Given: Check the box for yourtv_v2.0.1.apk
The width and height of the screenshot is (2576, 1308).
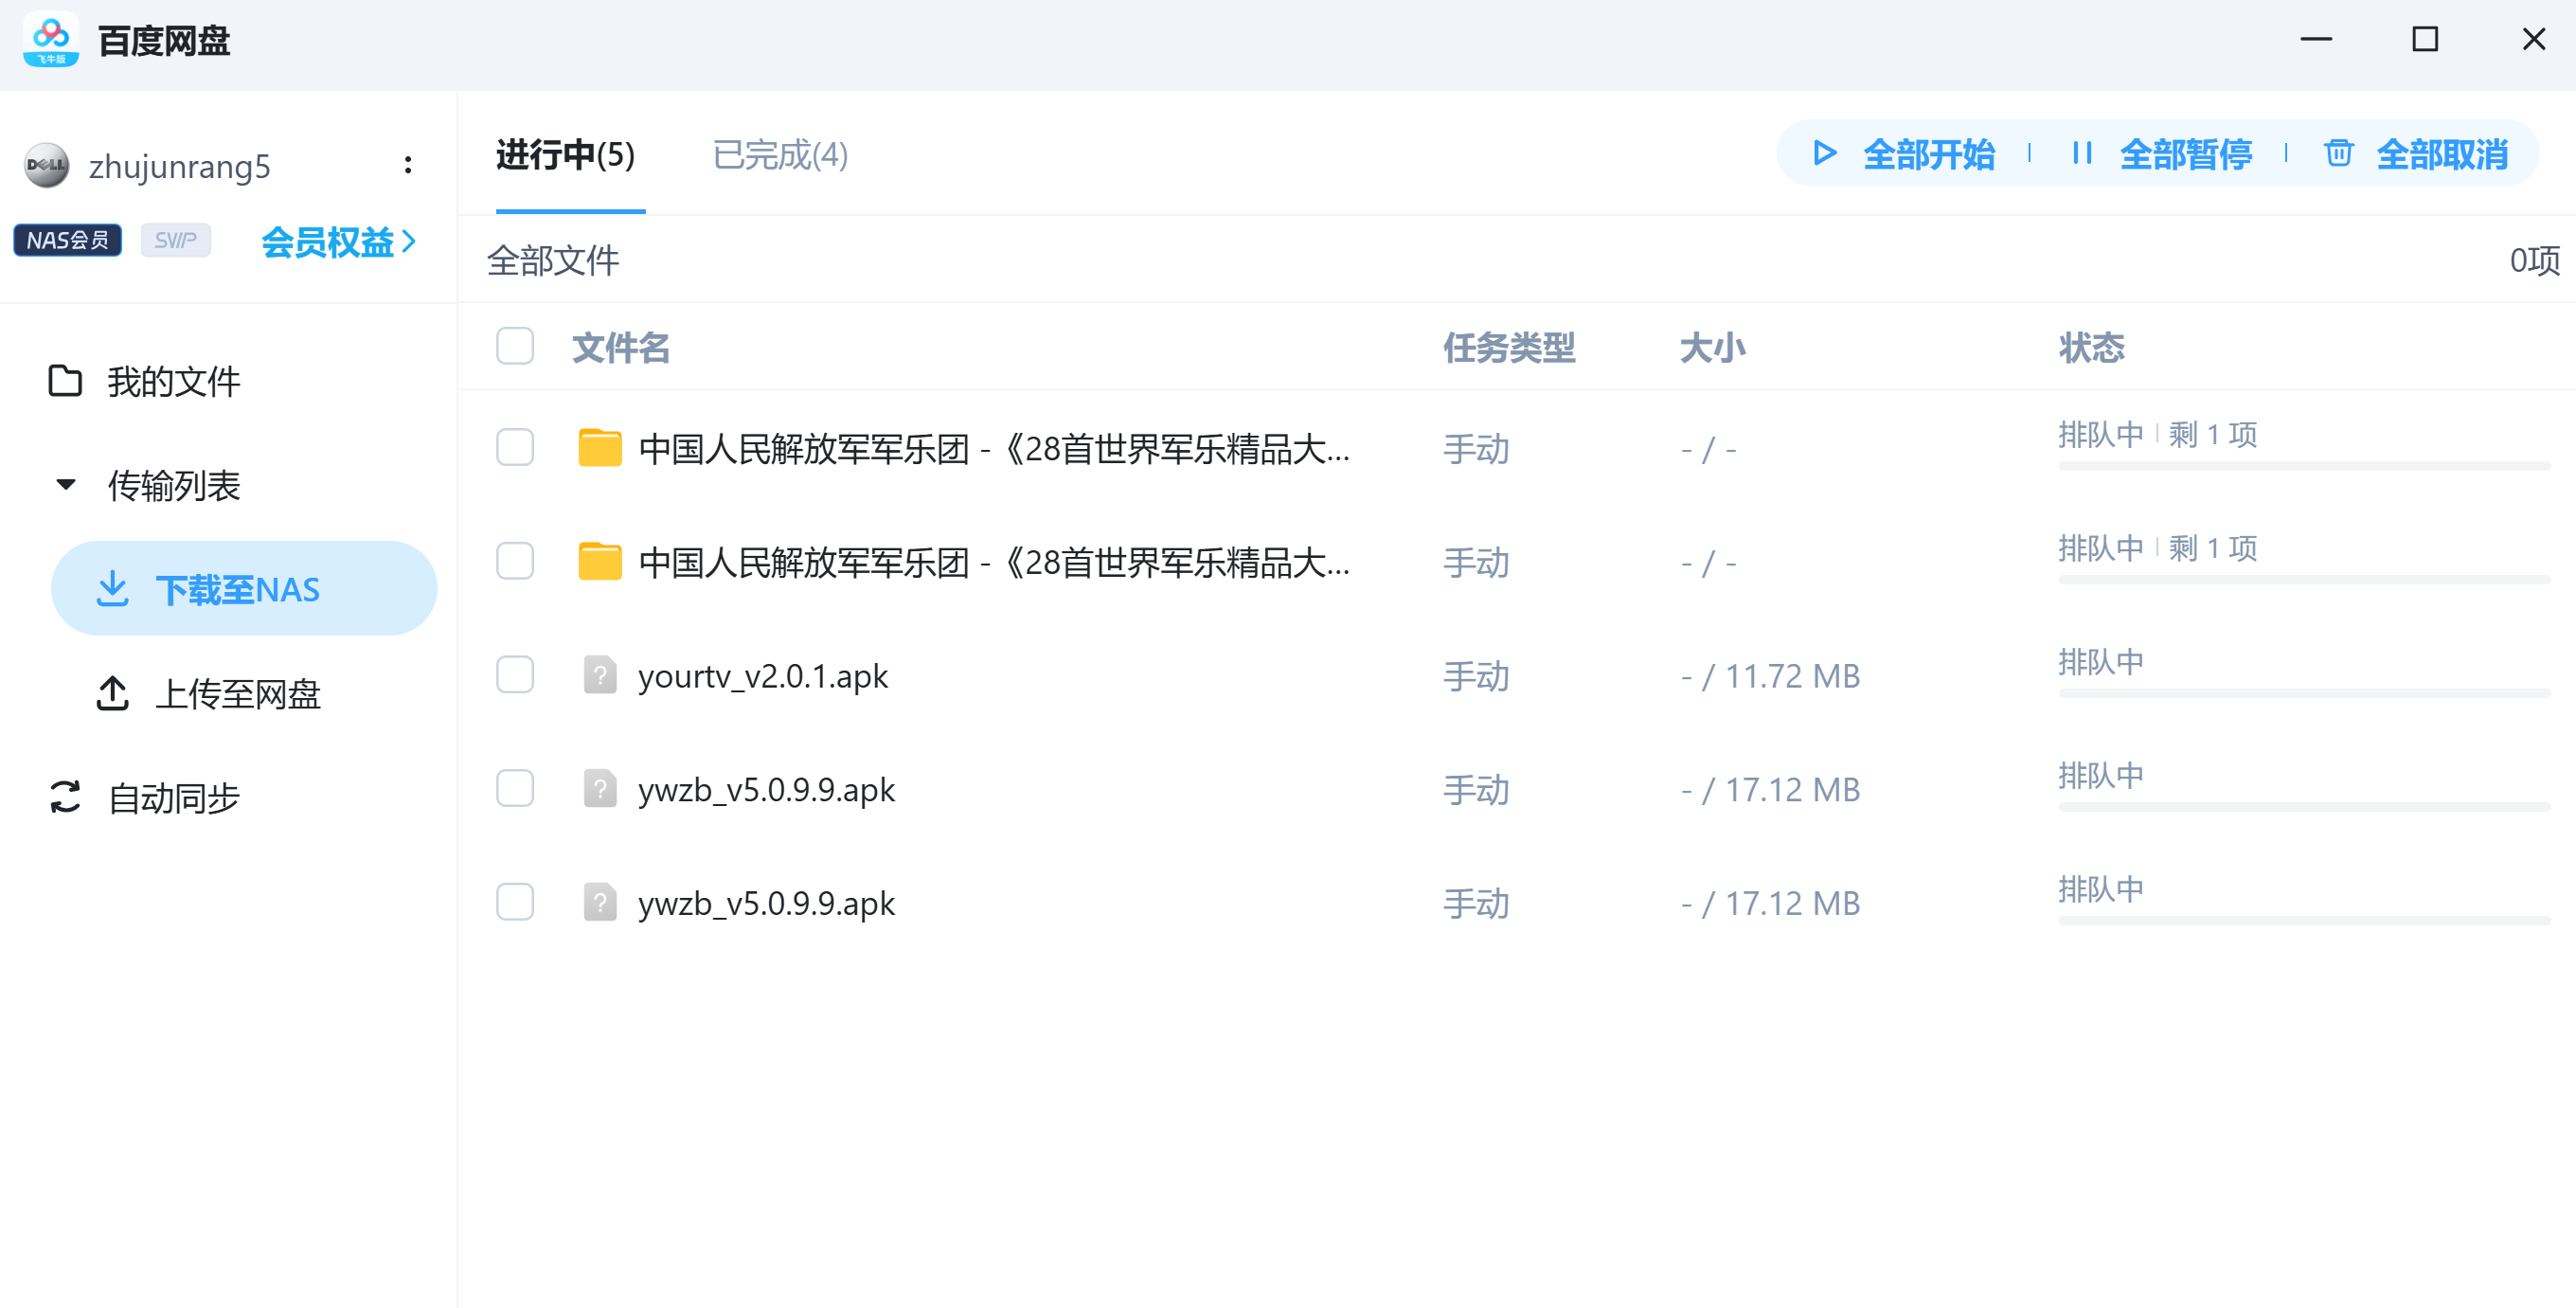Looking at the screenshot, I should 515,675.
